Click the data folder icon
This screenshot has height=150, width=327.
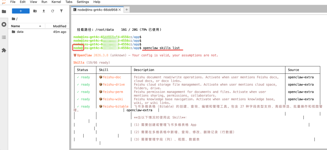pos(13,32)
